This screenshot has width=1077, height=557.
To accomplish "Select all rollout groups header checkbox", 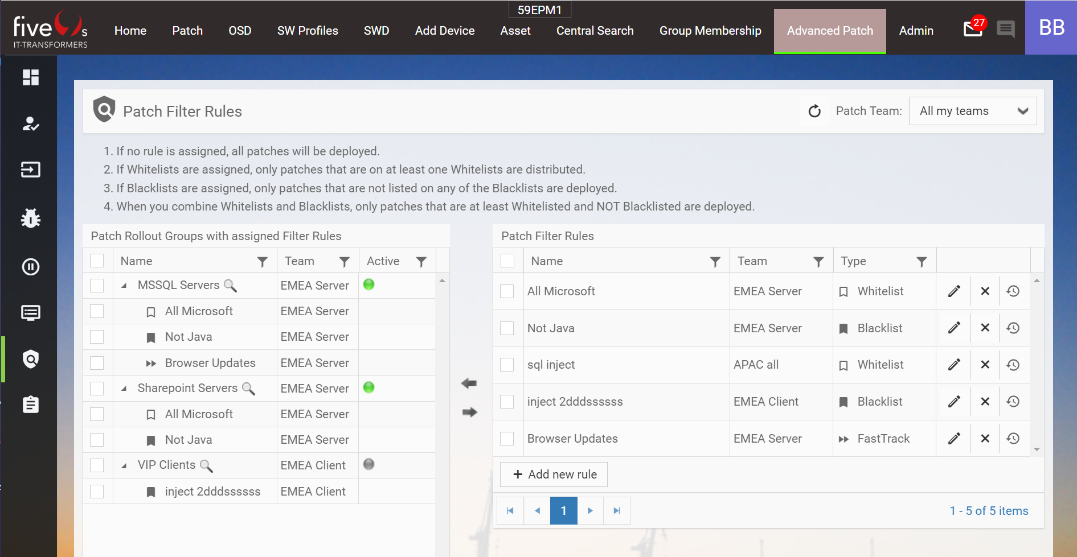I will pyautogui.click(x=97, y=261).
